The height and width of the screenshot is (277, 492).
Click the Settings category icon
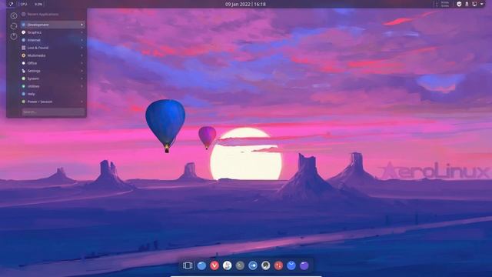(24, 71)
